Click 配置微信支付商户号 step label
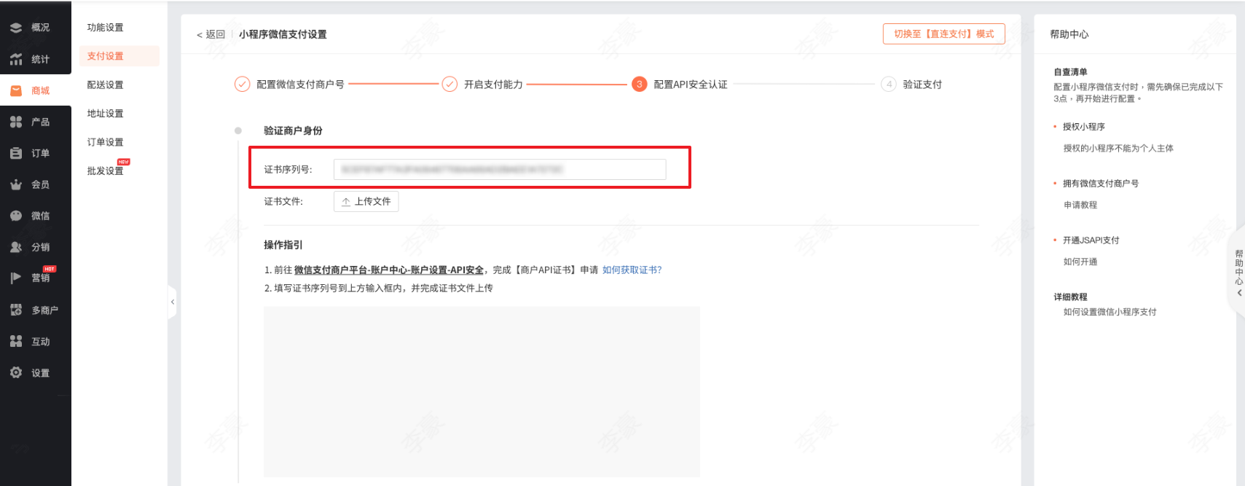This screenshot has width=1245, height=486. click(x=300, y=85)
